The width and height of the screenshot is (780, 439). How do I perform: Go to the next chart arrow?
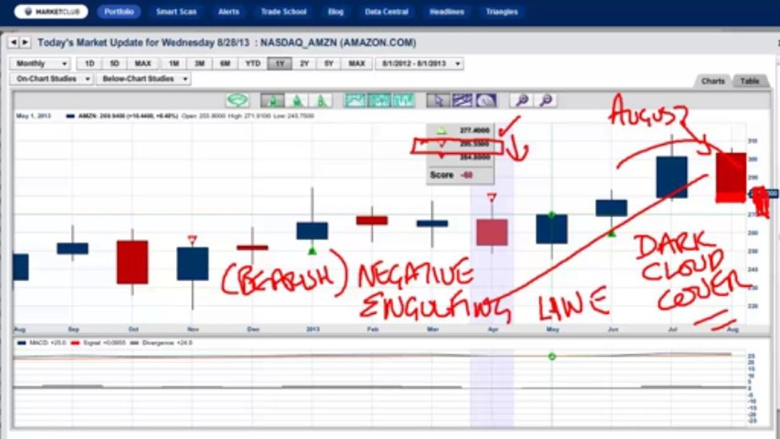pyautogui.click(x=25, y=42)
